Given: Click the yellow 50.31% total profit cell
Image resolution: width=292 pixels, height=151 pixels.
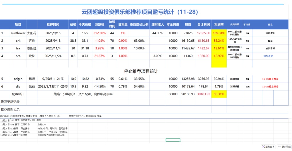Looking at the screenshot, I should [x=219, y=94].
